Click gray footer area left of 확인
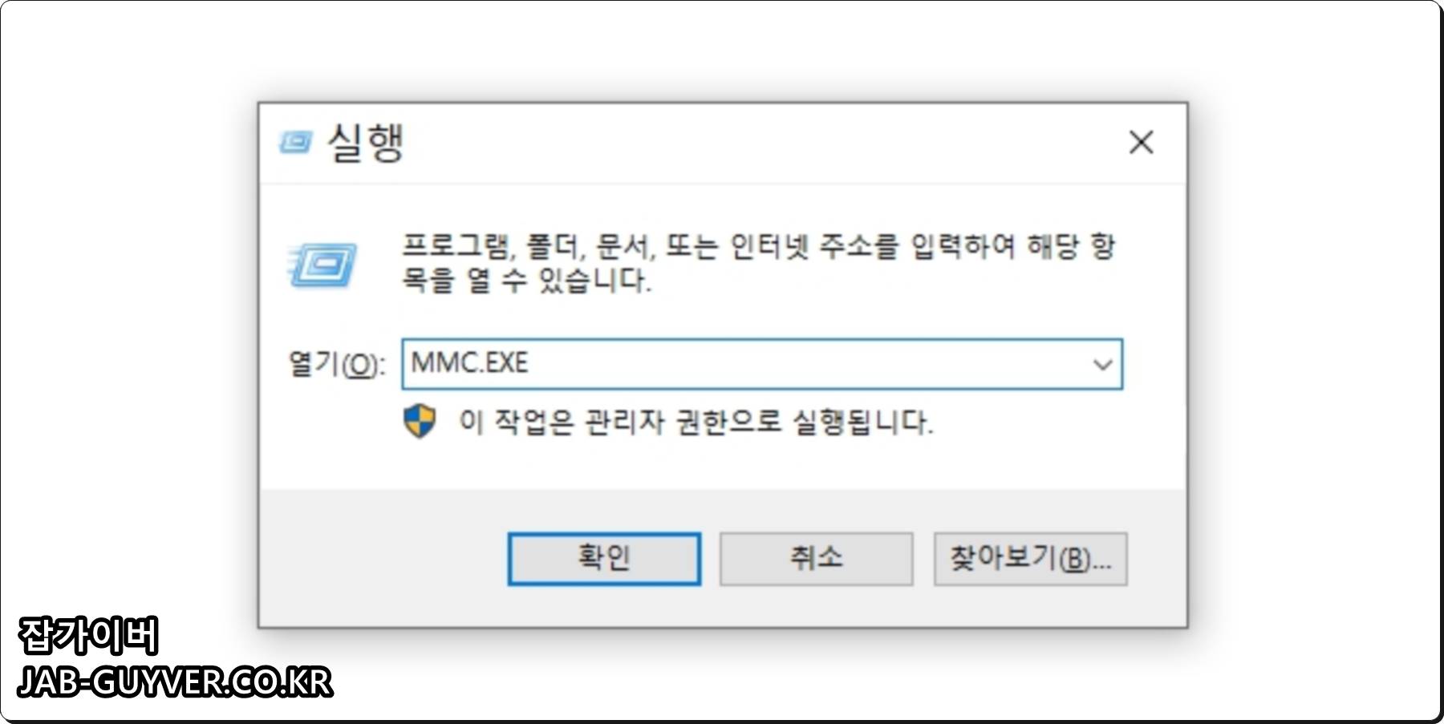The height and width of the screenshot is (724, 1444). (x=381, y=559)
